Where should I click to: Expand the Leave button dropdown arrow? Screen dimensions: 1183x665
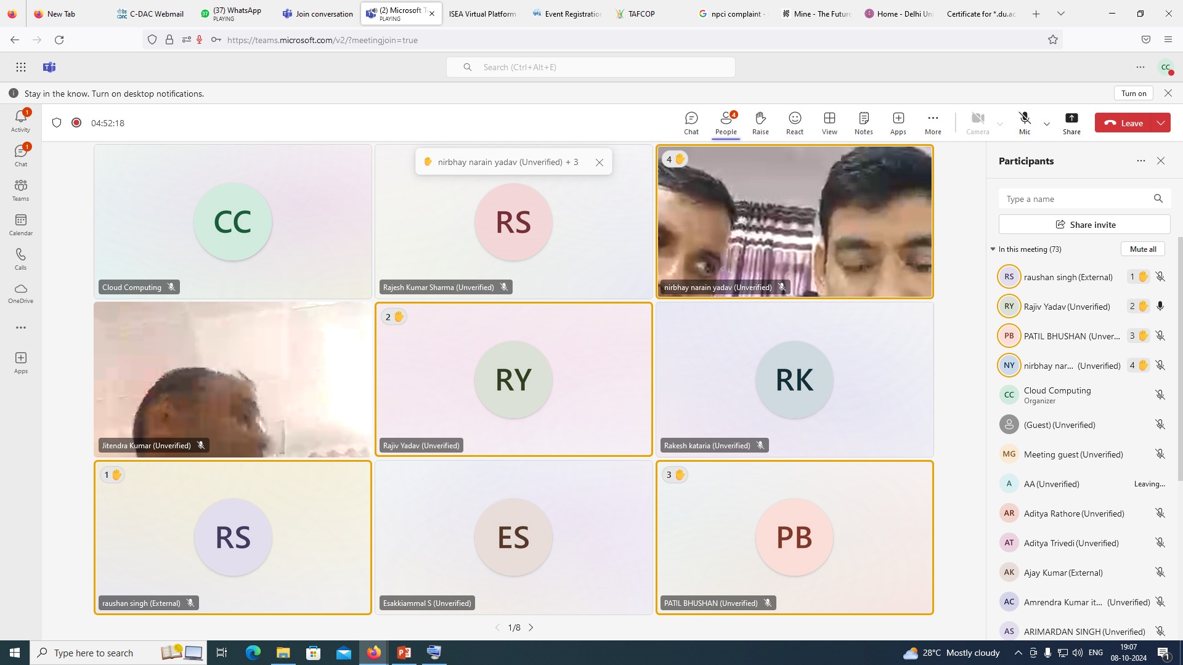1161,123
